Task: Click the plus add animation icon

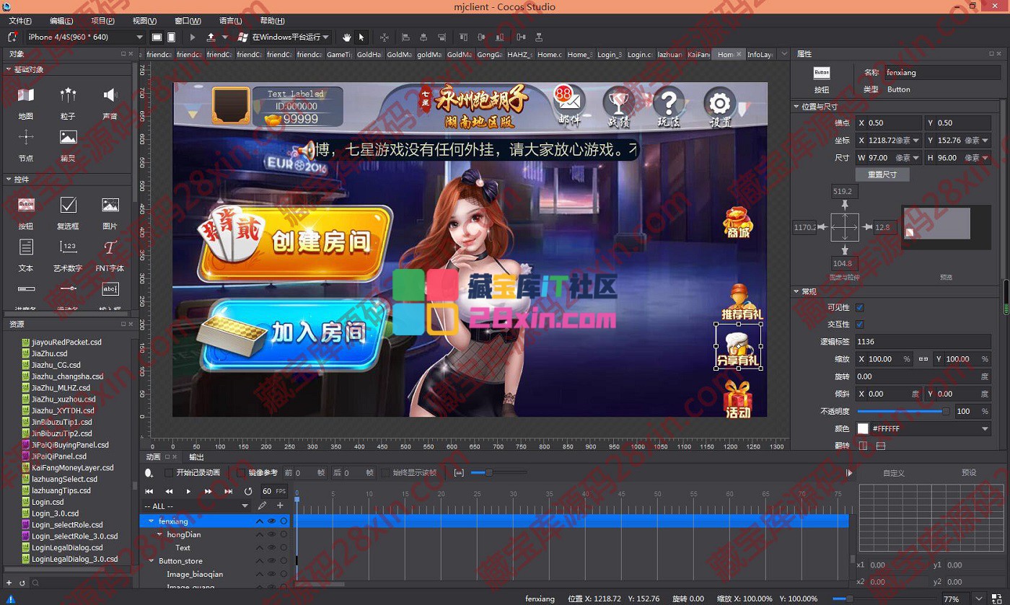Action: (280, 505)
